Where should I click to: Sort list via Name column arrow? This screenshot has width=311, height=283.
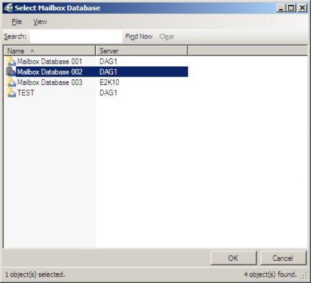click(x=32, y=51)
